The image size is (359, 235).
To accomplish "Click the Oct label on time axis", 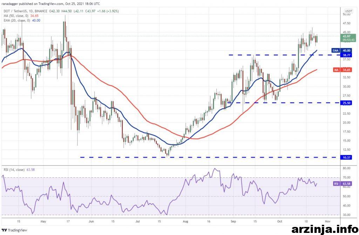I will (279, 222).
